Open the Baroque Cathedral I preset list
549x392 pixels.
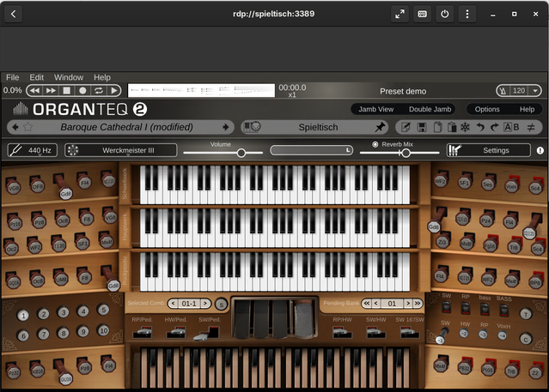126,127
